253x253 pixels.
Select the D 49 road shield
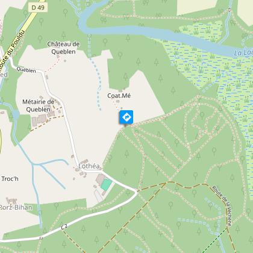pyautogui.click(x=38, y=8)
